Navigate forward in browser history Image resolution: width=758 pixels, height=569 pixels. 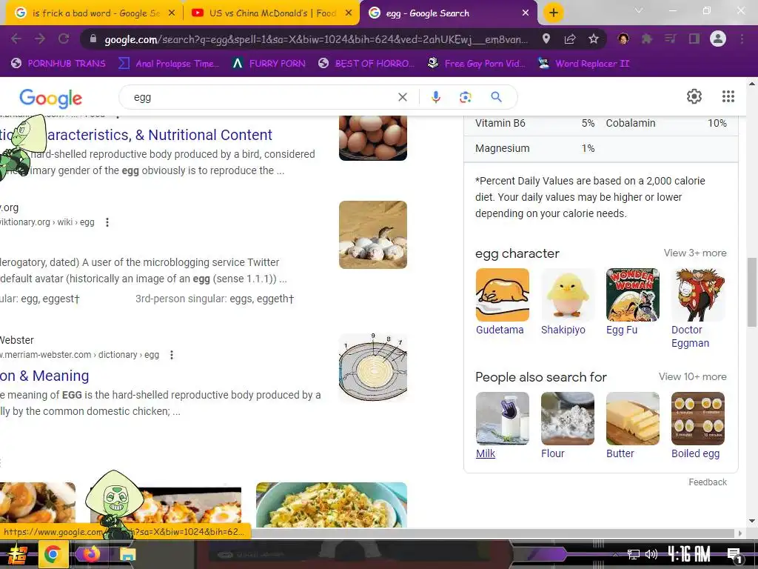point(40,39)
